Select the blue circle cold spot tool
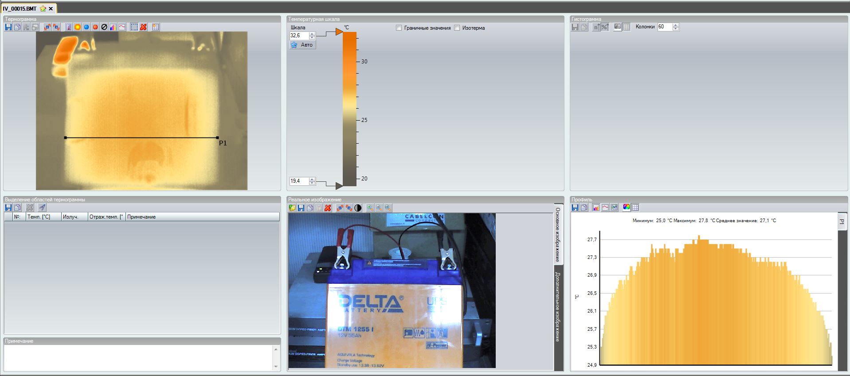 [x=86, y=27]
